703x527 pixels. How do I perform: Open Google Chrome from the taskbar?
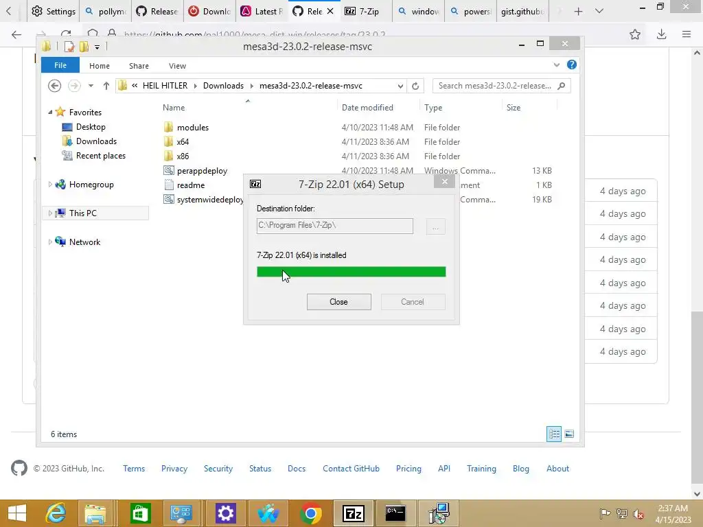[x=311, y=513]
